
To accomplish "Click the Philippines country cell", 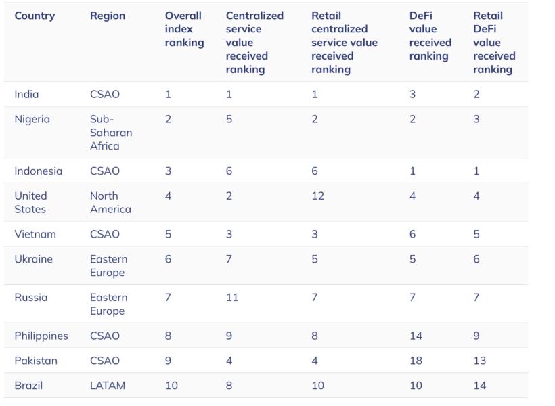I will click(41, 336).
